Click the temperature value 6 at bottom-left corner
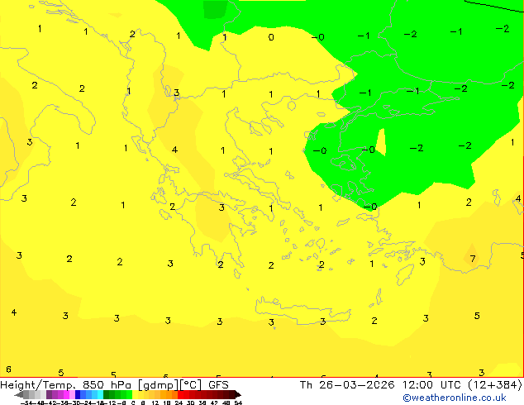Image resolution: width=524 pixels, height=405 pixels. (9, 369)
